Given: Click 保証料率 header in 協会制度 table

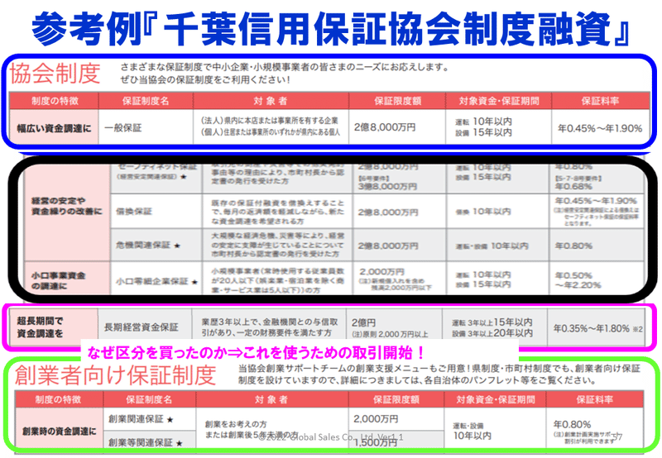Looking at the screenshot, I should coord(600,101).
